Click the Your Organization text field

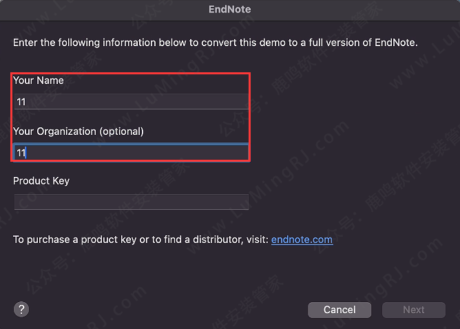tap(131, 152)
